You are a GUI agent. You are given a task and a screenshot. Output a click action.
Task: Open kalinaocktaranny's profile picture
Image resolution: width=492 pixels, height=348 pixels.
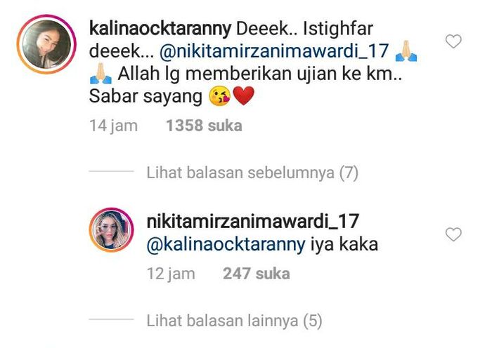click(x=46, y=44)
